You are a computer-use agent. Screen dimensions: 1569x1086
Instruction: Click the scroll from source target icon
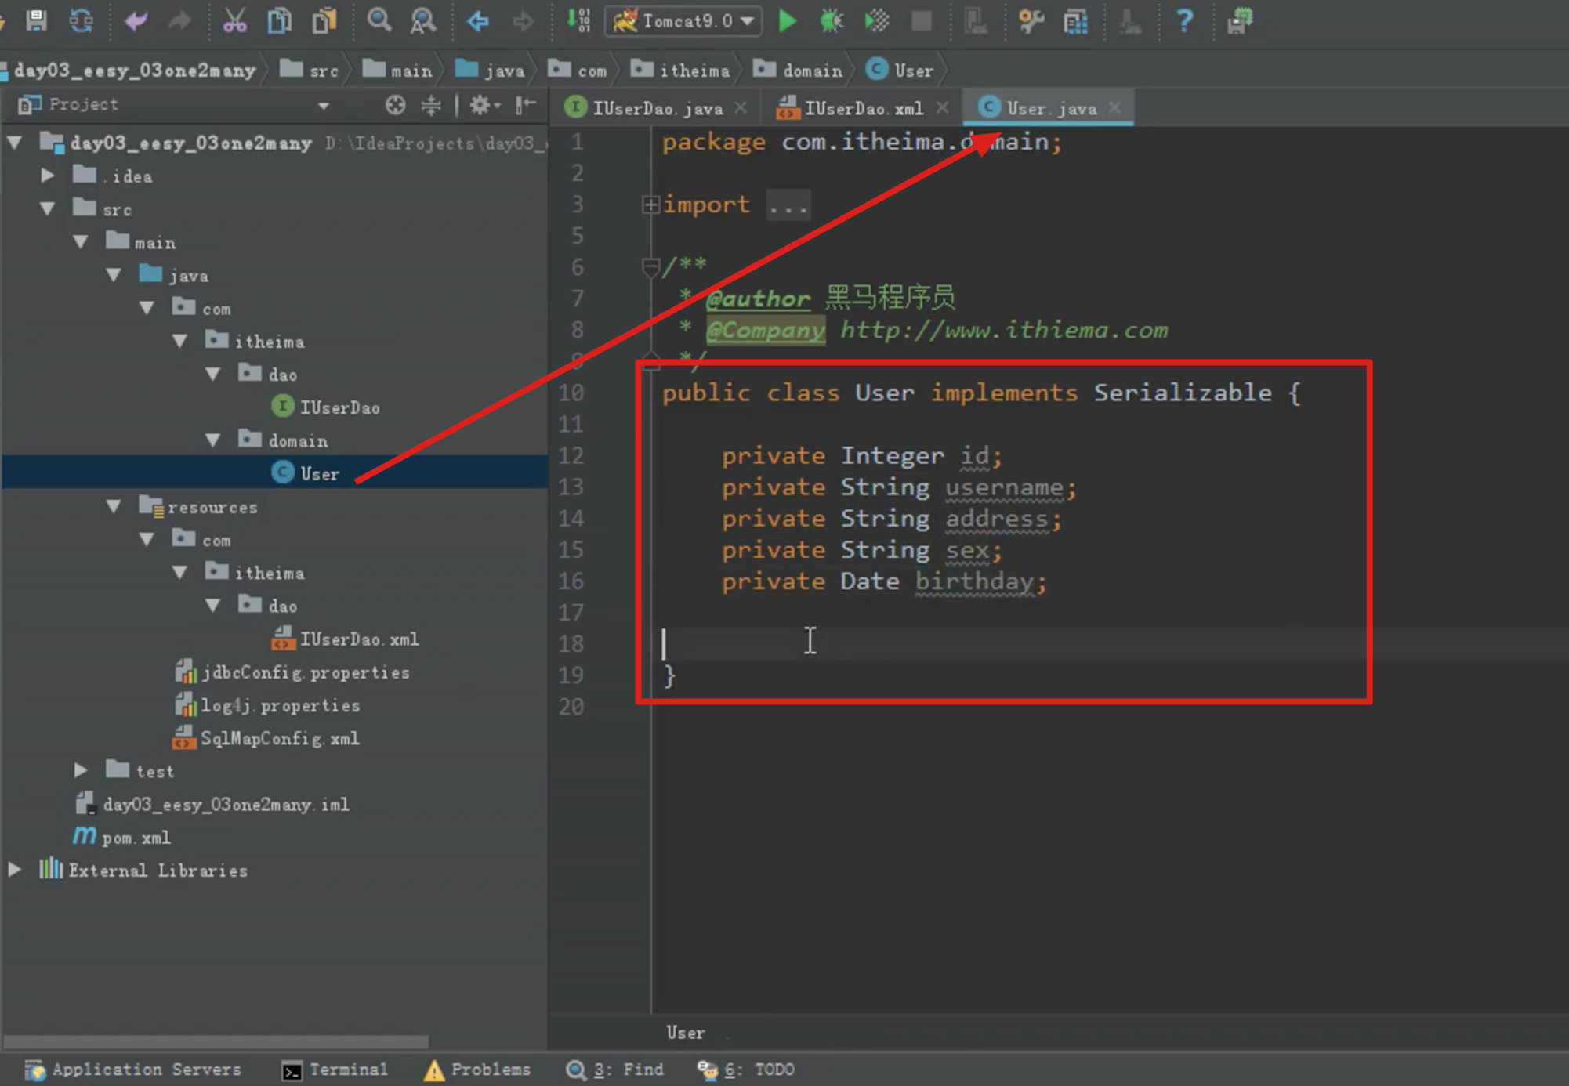coord(395,104)
